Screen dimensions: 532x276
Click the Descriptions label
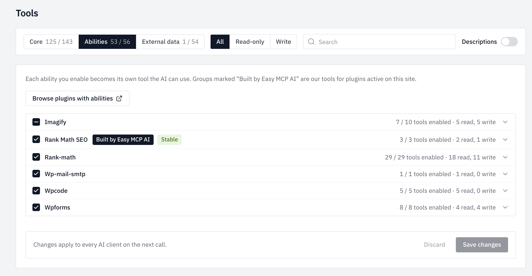coord(479,42)
